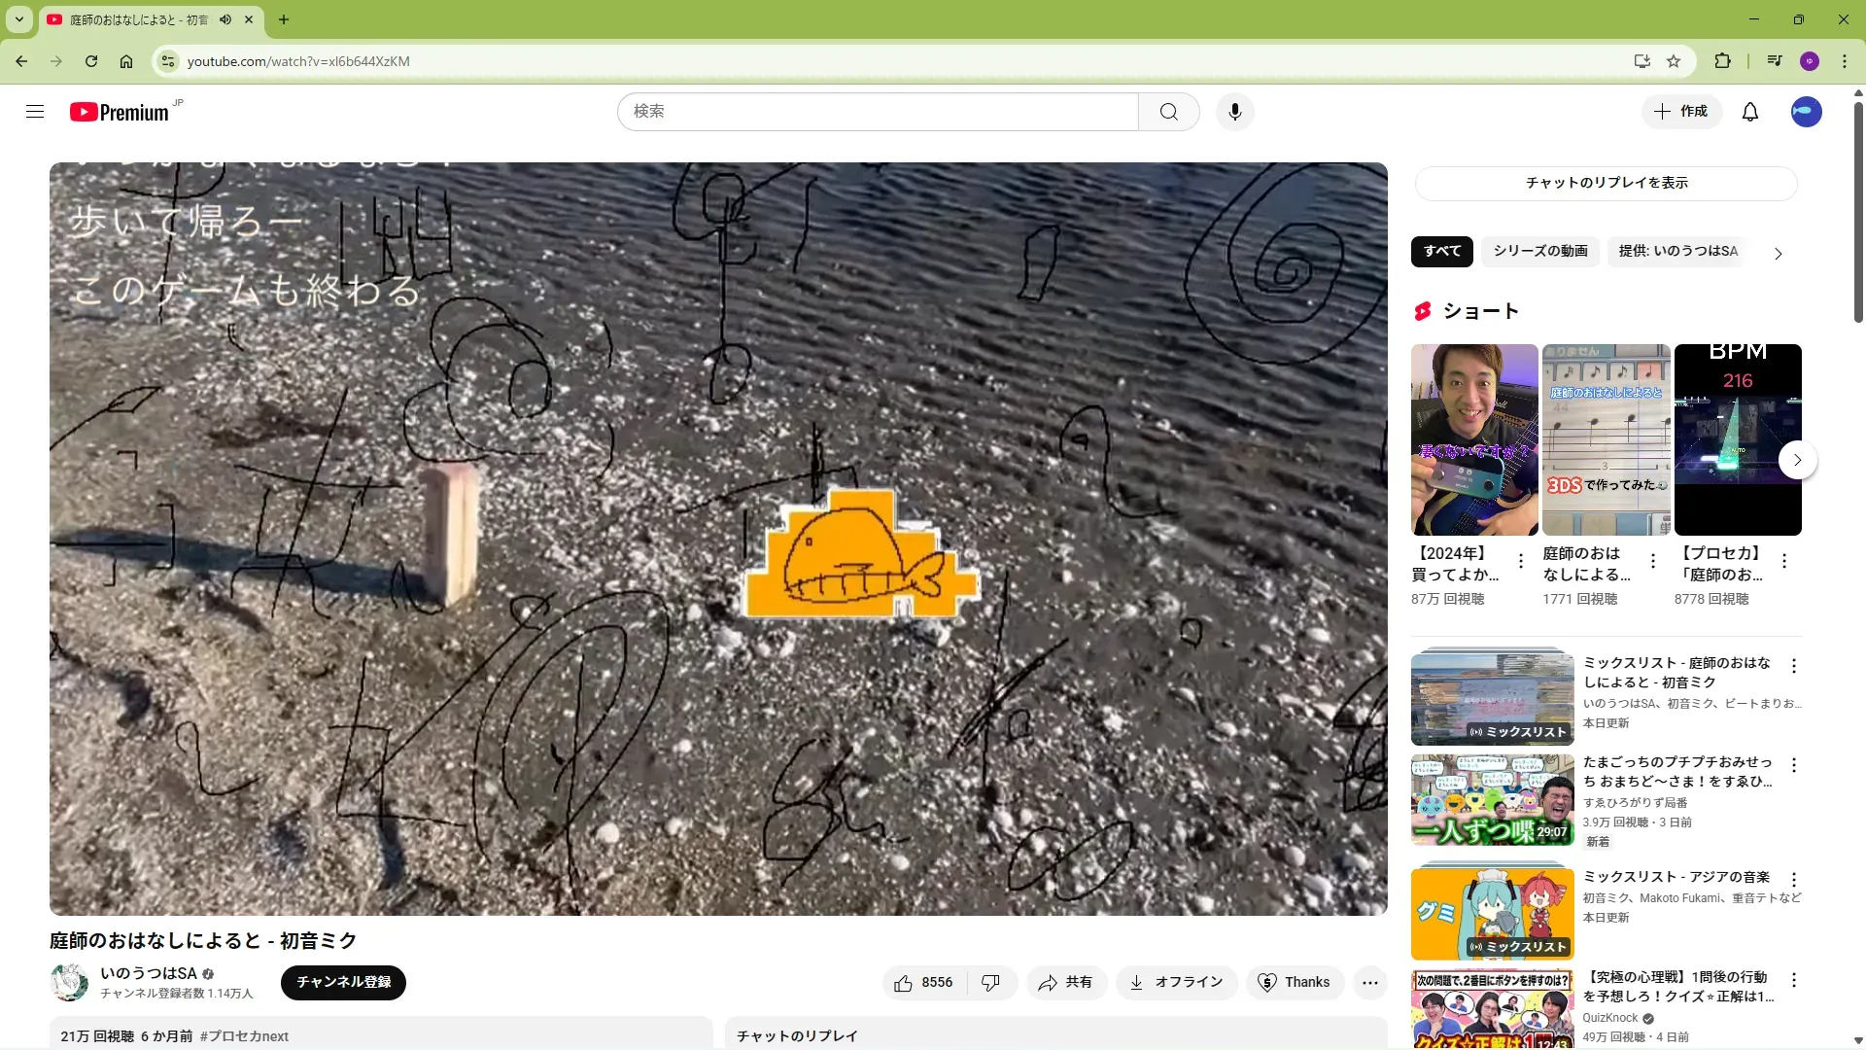Viewport: 1866px width, 1050px height.
Task: Click the dislike thumbs-down icon
Action: click(990, 983)
